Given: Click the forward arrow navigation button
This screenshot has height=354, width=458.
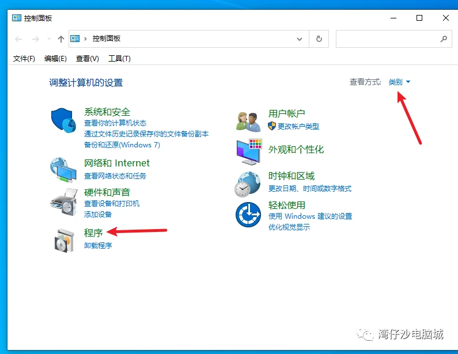Looking at the screenshot, I should 36,39.
